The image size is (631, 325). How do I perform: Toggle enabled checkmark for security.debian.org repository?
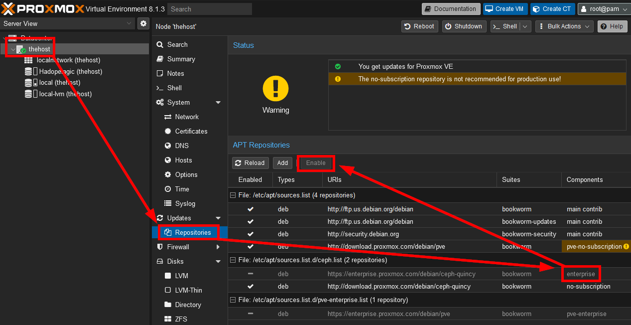point(251,234)
